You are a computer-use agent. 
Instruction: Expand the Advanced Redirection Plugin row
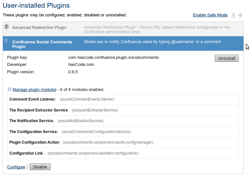123,29
